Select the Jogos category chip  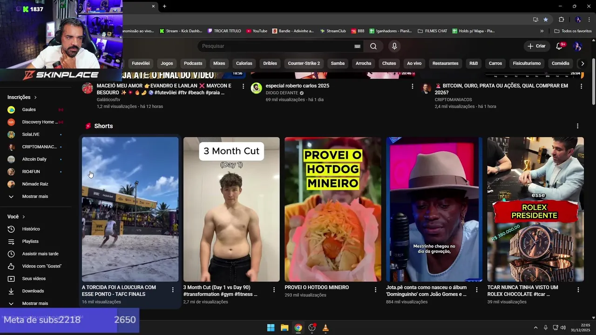167,63
